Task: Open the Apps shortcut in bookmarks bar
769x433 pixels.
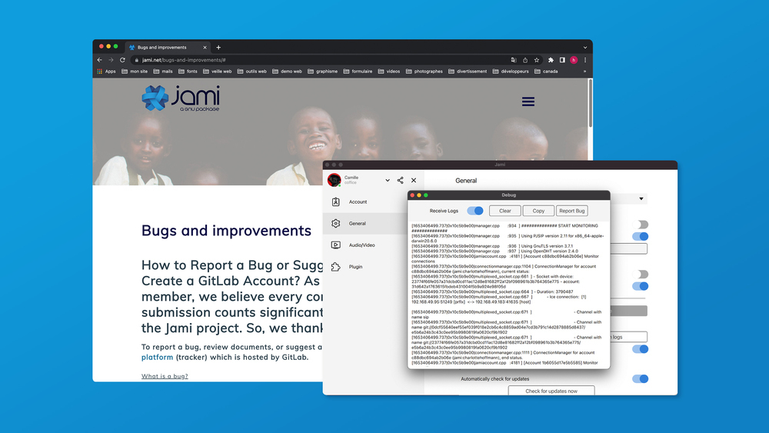Action: tap(106, 71)
